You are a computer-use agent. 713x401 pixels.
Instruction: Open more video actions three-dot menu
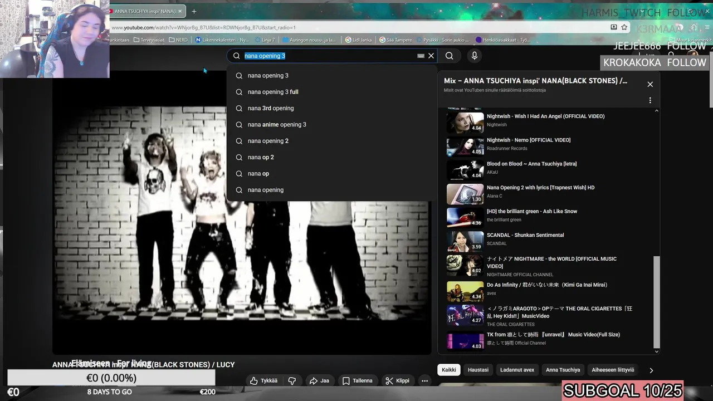click(x=424, y=381)
